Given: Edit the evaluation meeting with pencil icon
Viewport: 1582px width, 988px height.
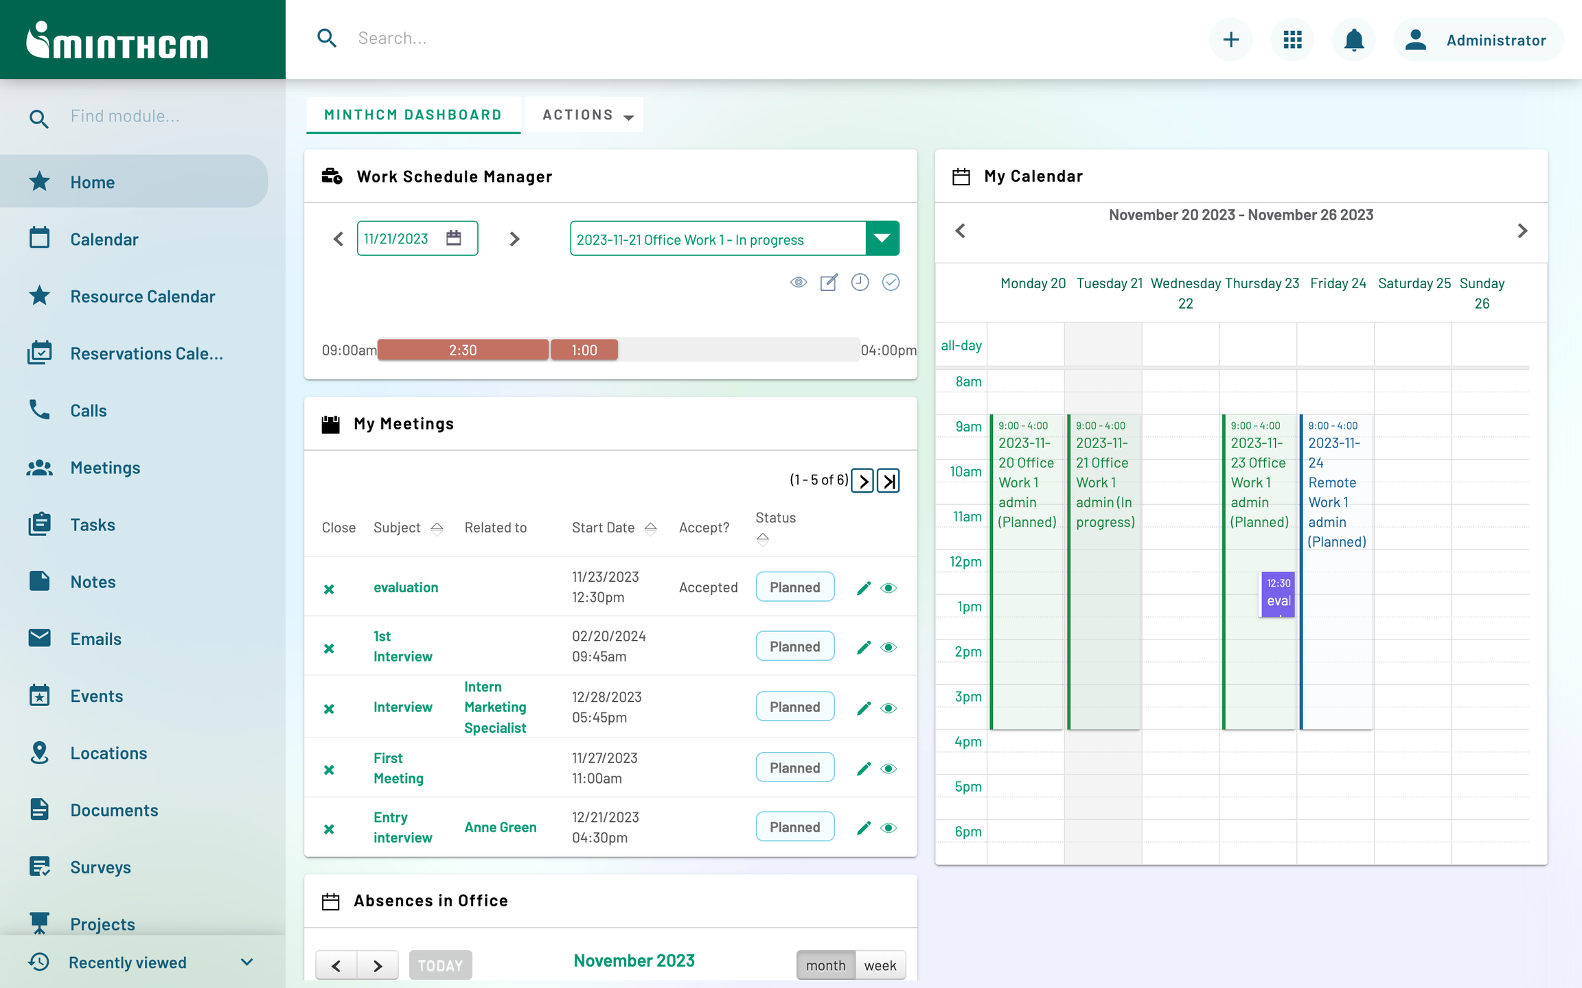Looking at the screenshot, I should point(864,588).
